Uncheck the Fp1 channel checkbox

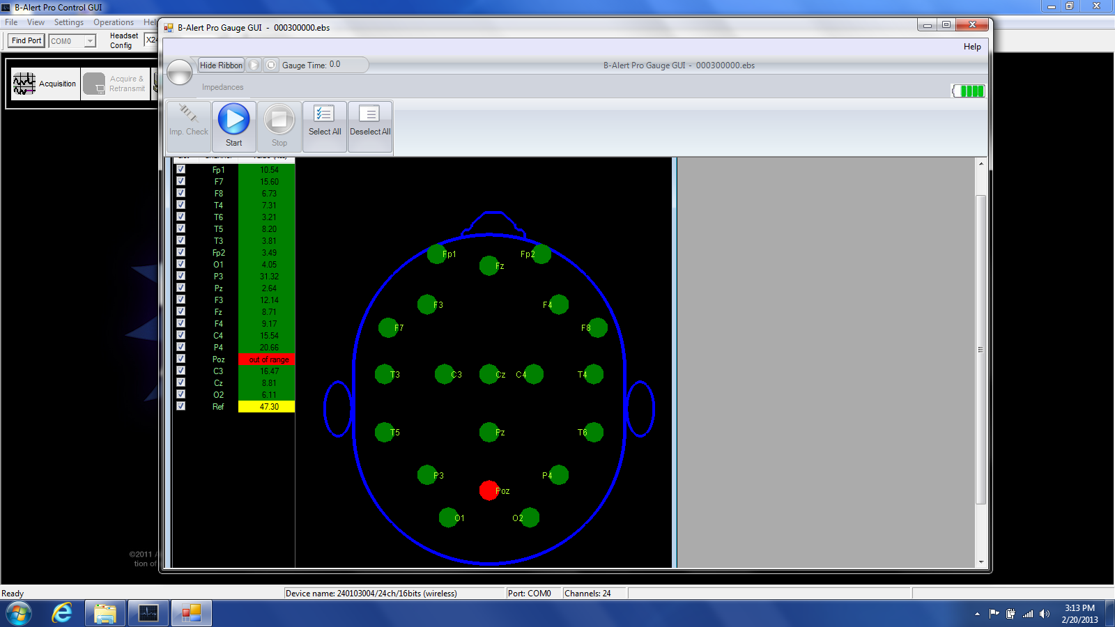point(181,169)
